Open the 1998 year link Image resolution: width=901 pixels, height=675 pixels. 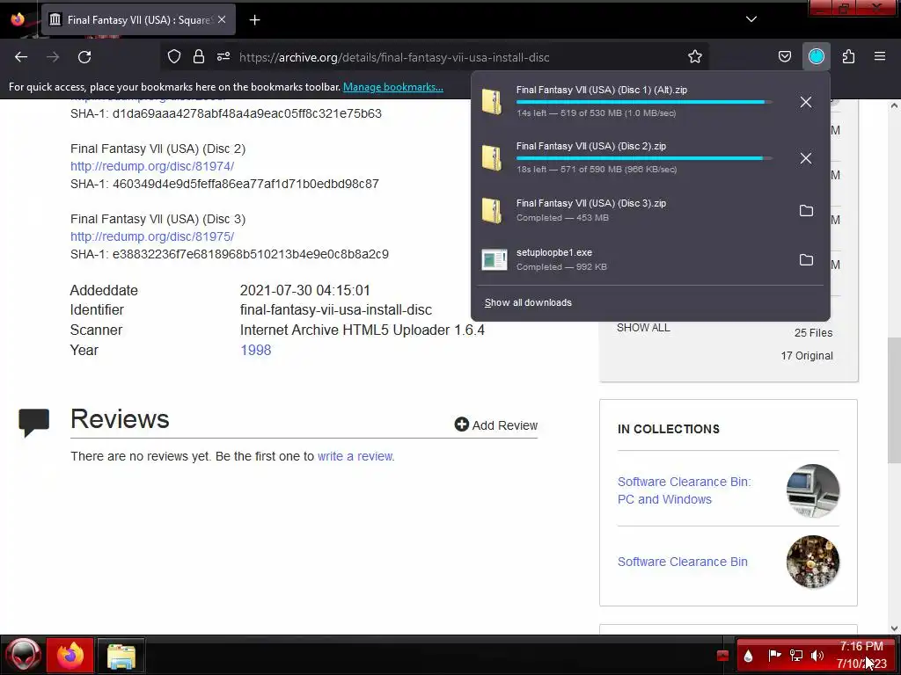(256, 350)
